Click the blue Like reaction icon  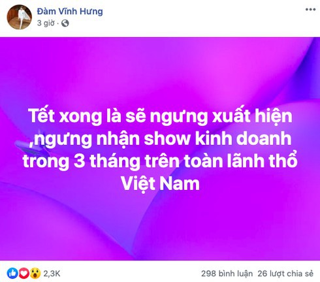click(x=12, y=274)
